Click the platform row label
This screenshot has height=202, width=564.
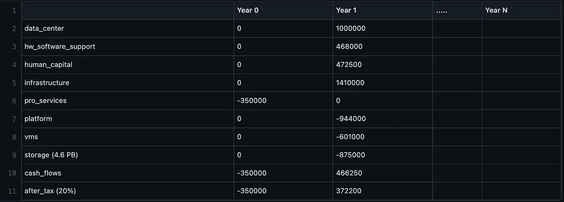(38, 119)
